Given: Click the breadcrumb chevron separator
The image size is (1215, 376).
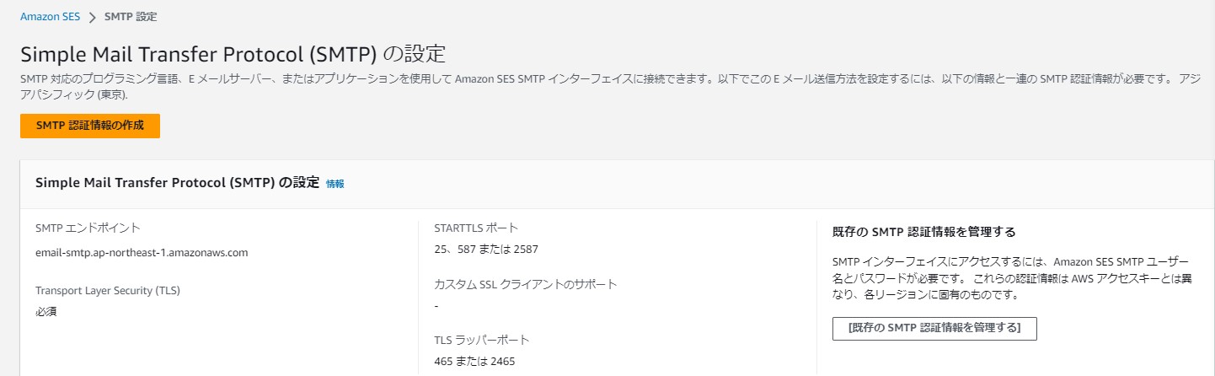Looking at the screenshot, I should [93, 17].
